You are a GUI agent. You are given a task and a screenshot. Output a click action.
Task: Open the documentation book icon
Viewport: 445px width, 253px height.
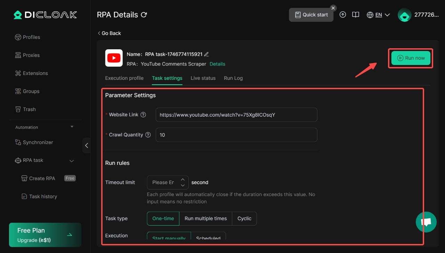pyautogui.click(x=355, y=15)
